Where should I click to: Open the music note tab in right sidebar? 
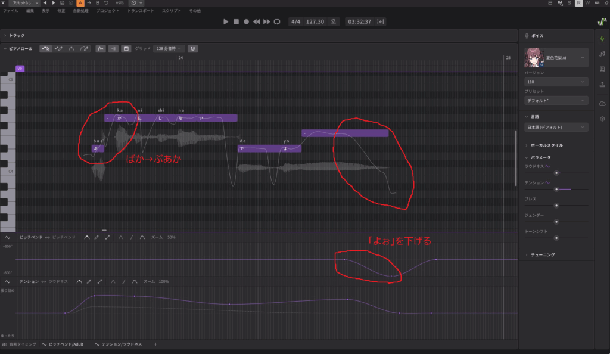coord(602,54)
